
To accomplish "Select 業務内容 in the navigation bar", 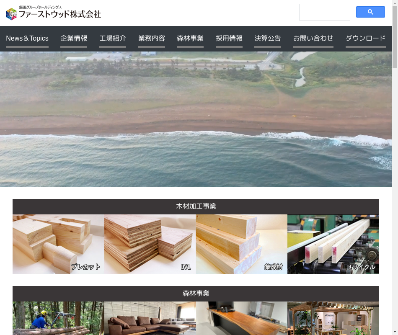I will coord(152,38).
